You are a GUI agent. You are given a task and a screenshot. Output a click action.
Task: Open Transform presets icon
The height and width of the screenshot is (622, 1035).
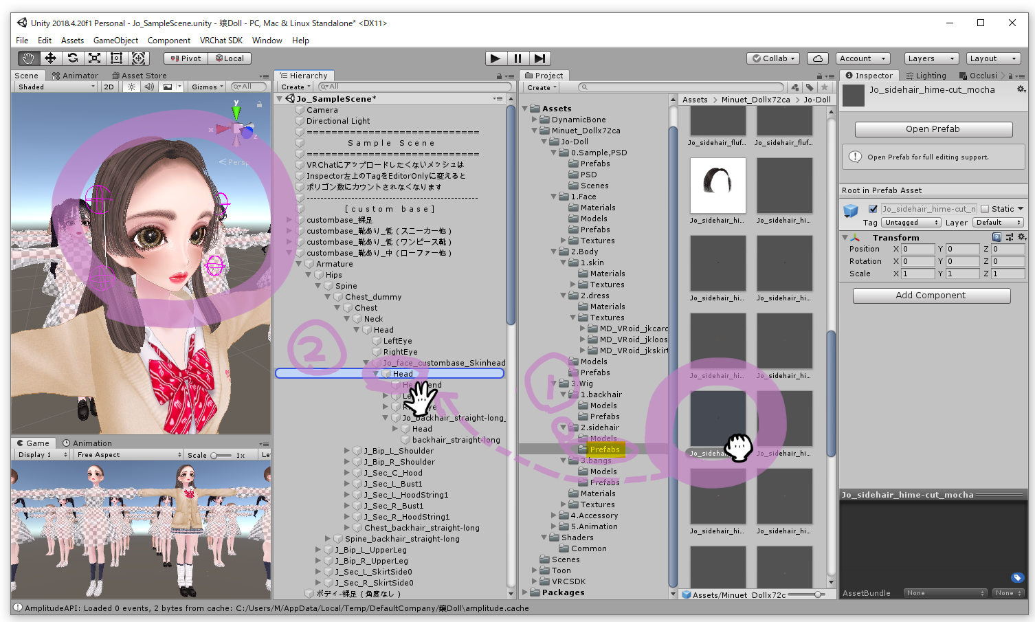point(1009,237)
